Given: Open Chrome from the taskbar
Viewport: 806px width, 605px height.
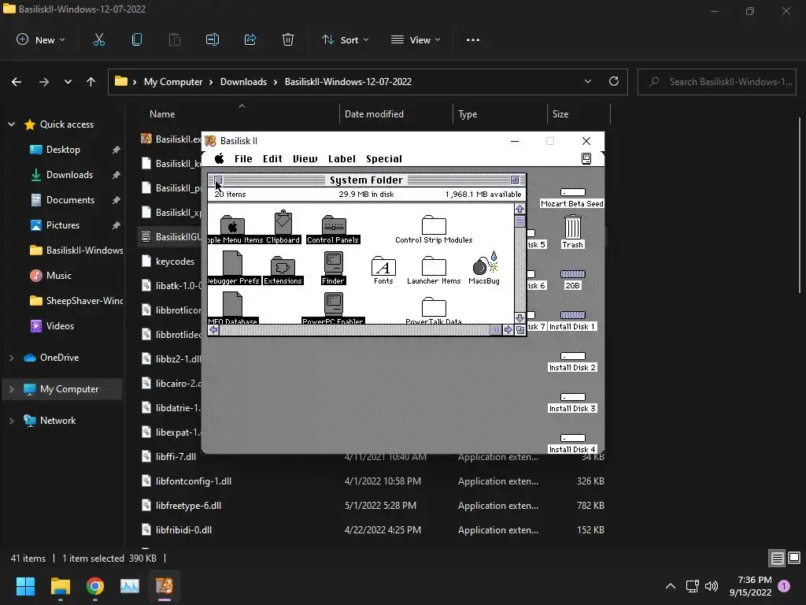Looking at the screenshot, I should pos(95,586).
